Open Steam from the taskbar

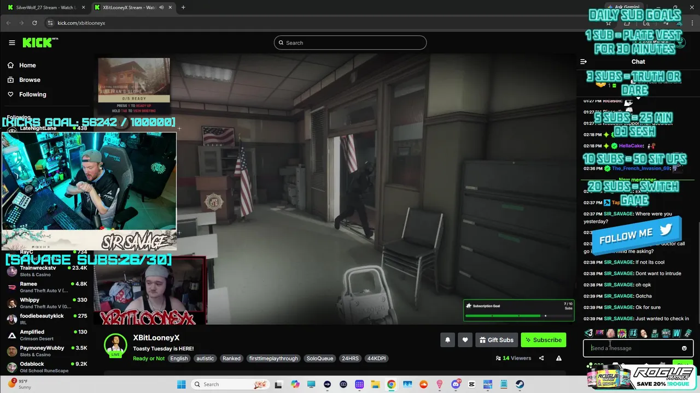pyautogui.click(x=520, y=384)
